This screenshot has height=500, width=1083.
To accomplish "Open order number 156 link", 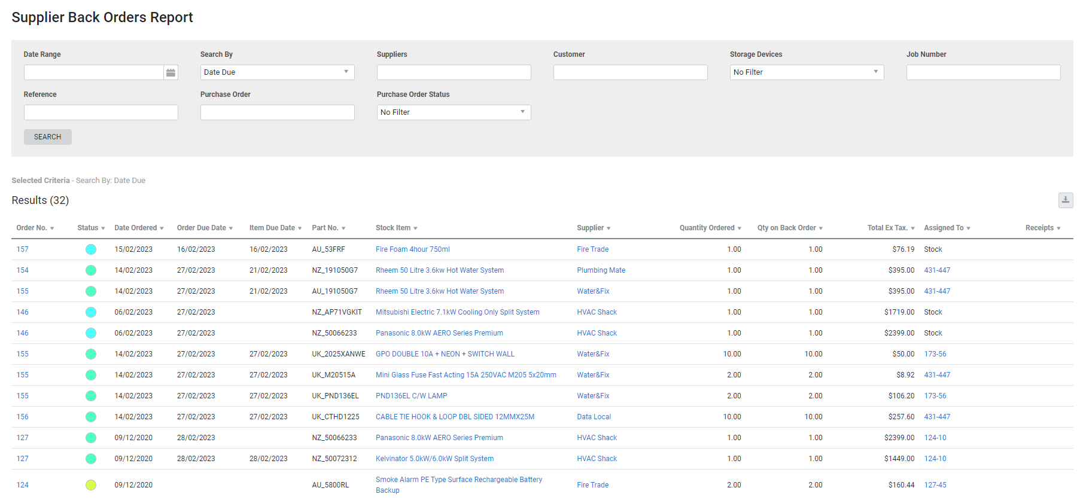I will coord(23,417).
